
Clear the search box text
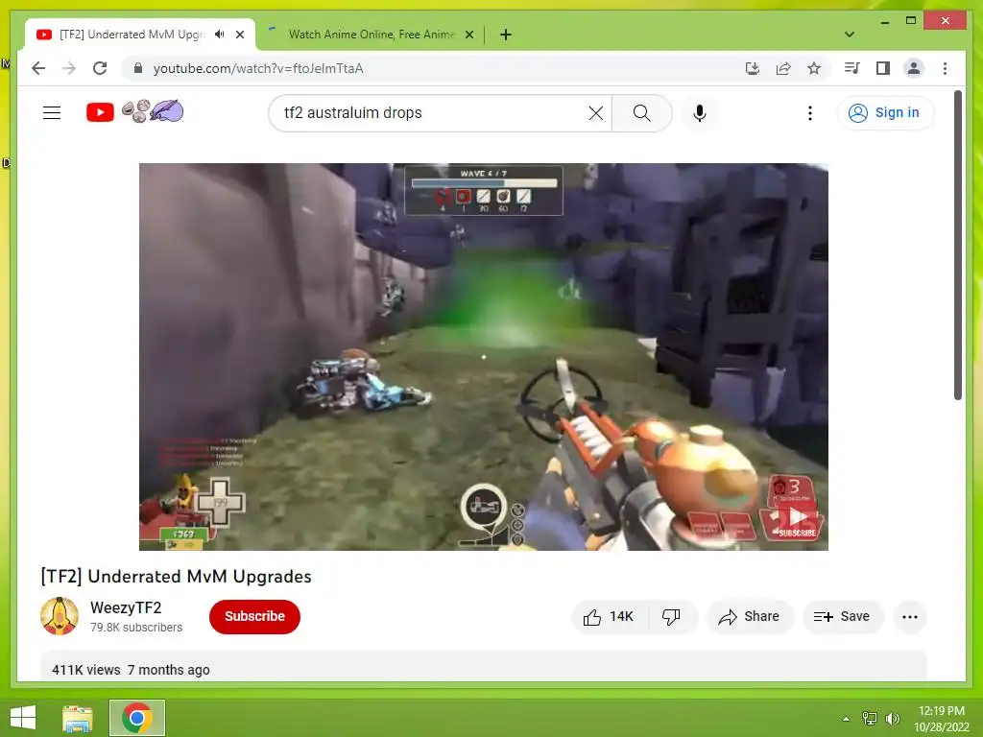[x=595, y=113]
